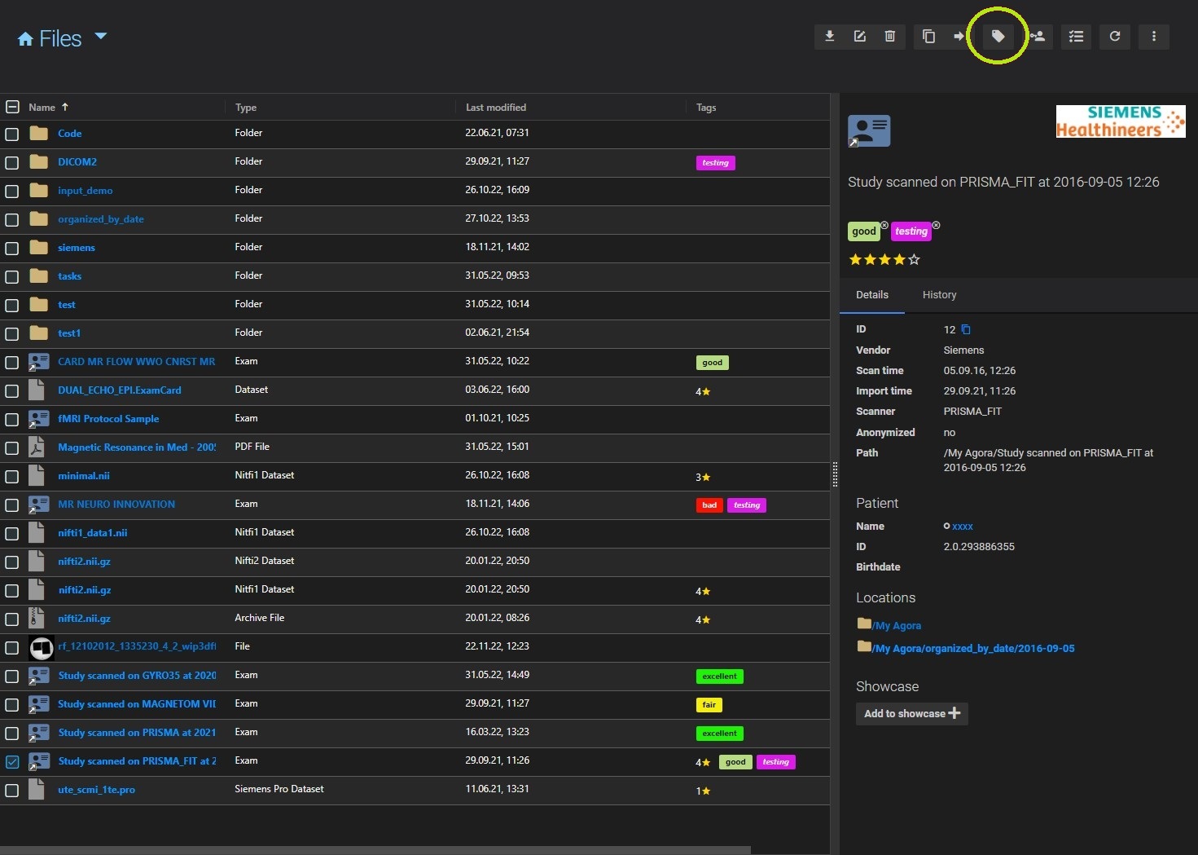Image resolution: width=1198 pixels, height=855 pixels.
Task: Click the trash delete icon
Action: 889,36
